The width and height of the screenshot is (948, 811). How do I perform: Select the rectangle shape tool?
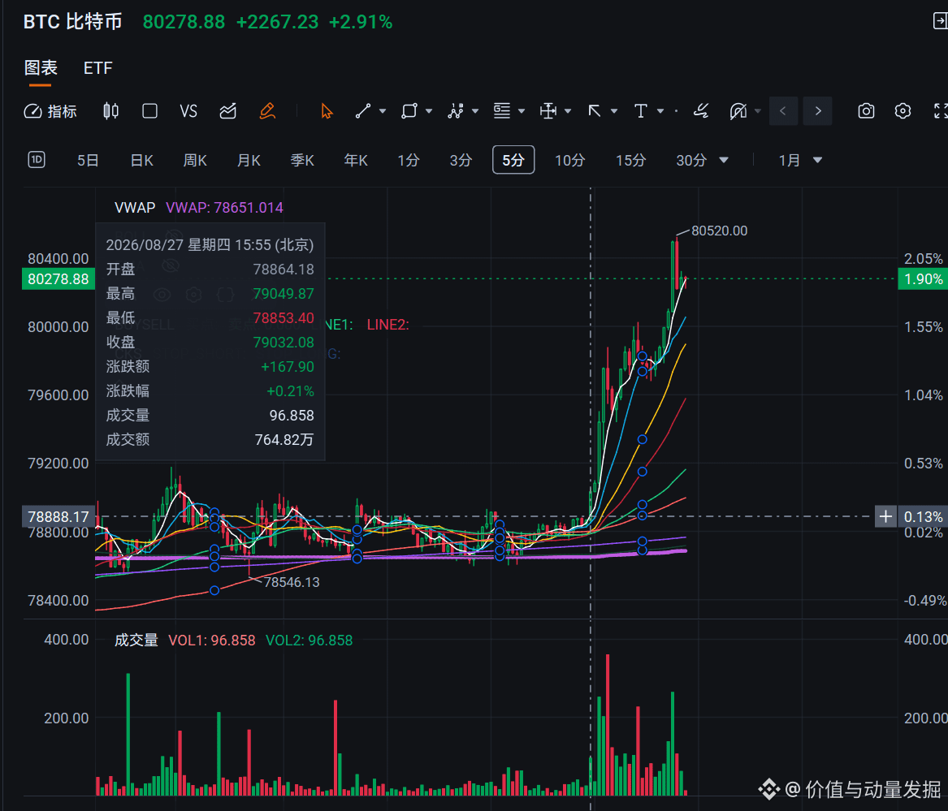409,111
